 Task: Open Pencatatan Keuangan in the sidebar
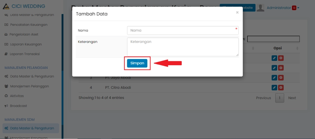[29, 25]
